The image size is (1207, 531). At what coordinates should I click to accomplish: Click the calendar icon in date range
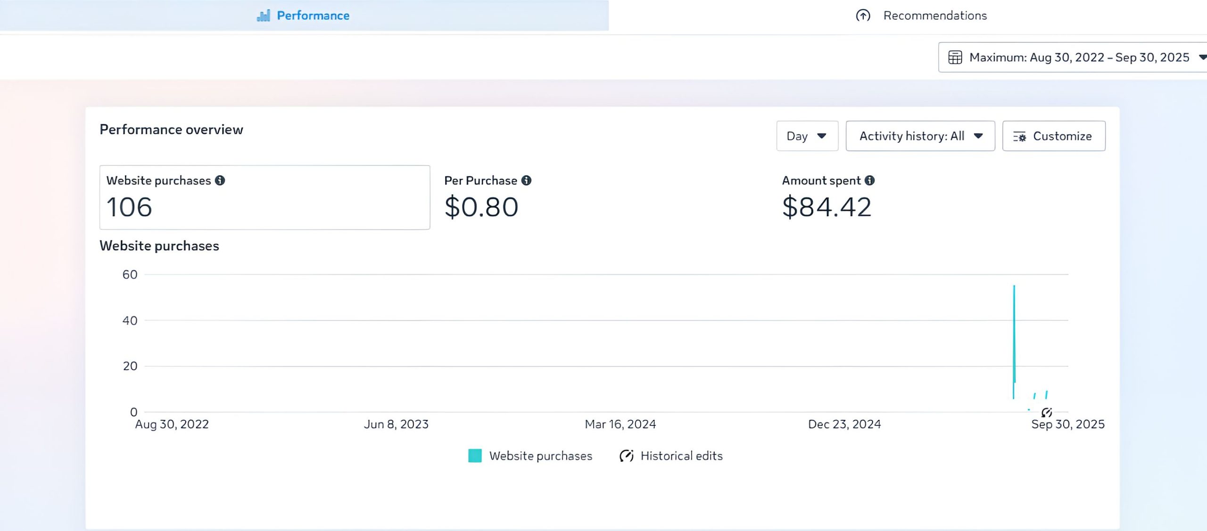(955, 57)
